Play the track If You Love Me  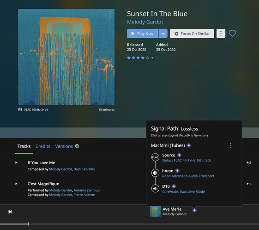(16, 162)
